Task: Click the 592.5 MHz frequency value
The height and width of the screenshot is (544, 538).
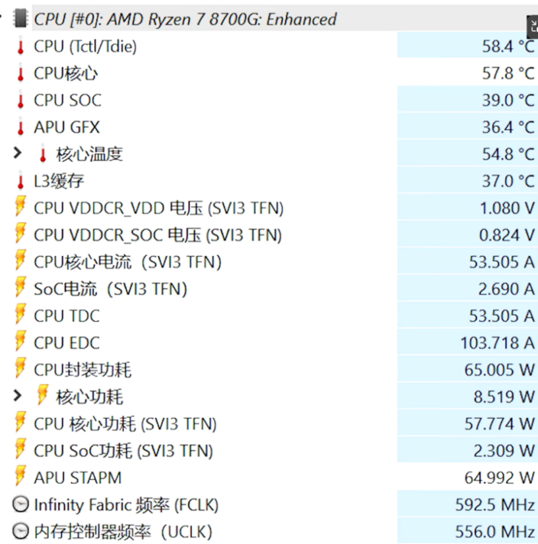Action: [495, 505]
